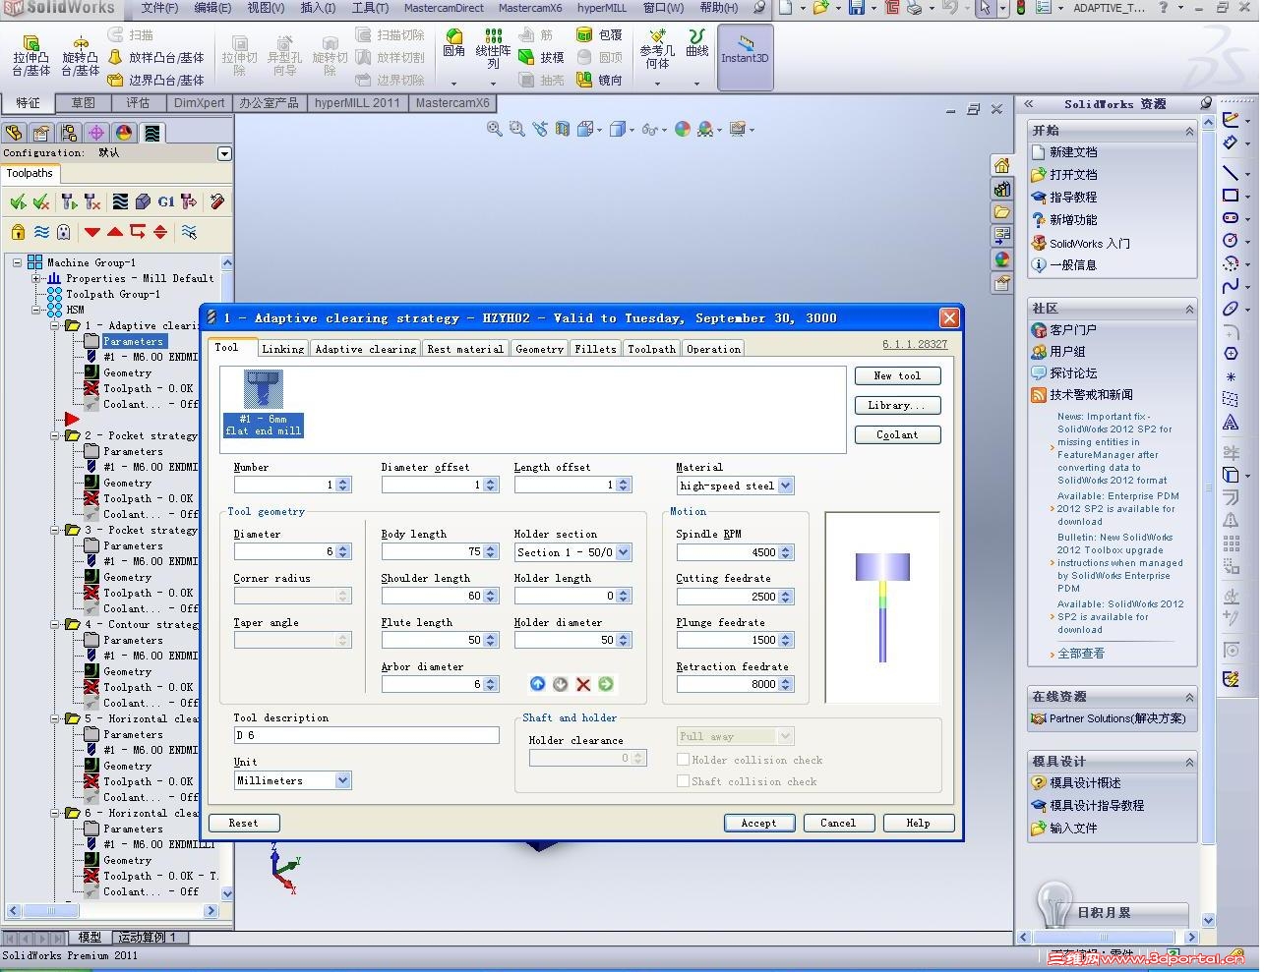Image resolution: width=1264 pixels, height=972 pixels.
Task: Click the 包覆 wrap feature icon
Action: [600, 34]
